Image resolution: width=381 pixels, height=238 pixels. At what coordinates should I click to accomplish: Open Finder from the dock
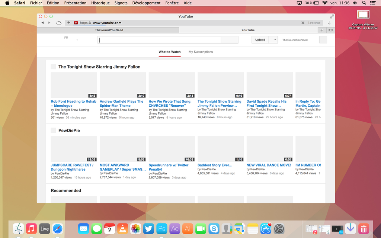tap(19, 229)
